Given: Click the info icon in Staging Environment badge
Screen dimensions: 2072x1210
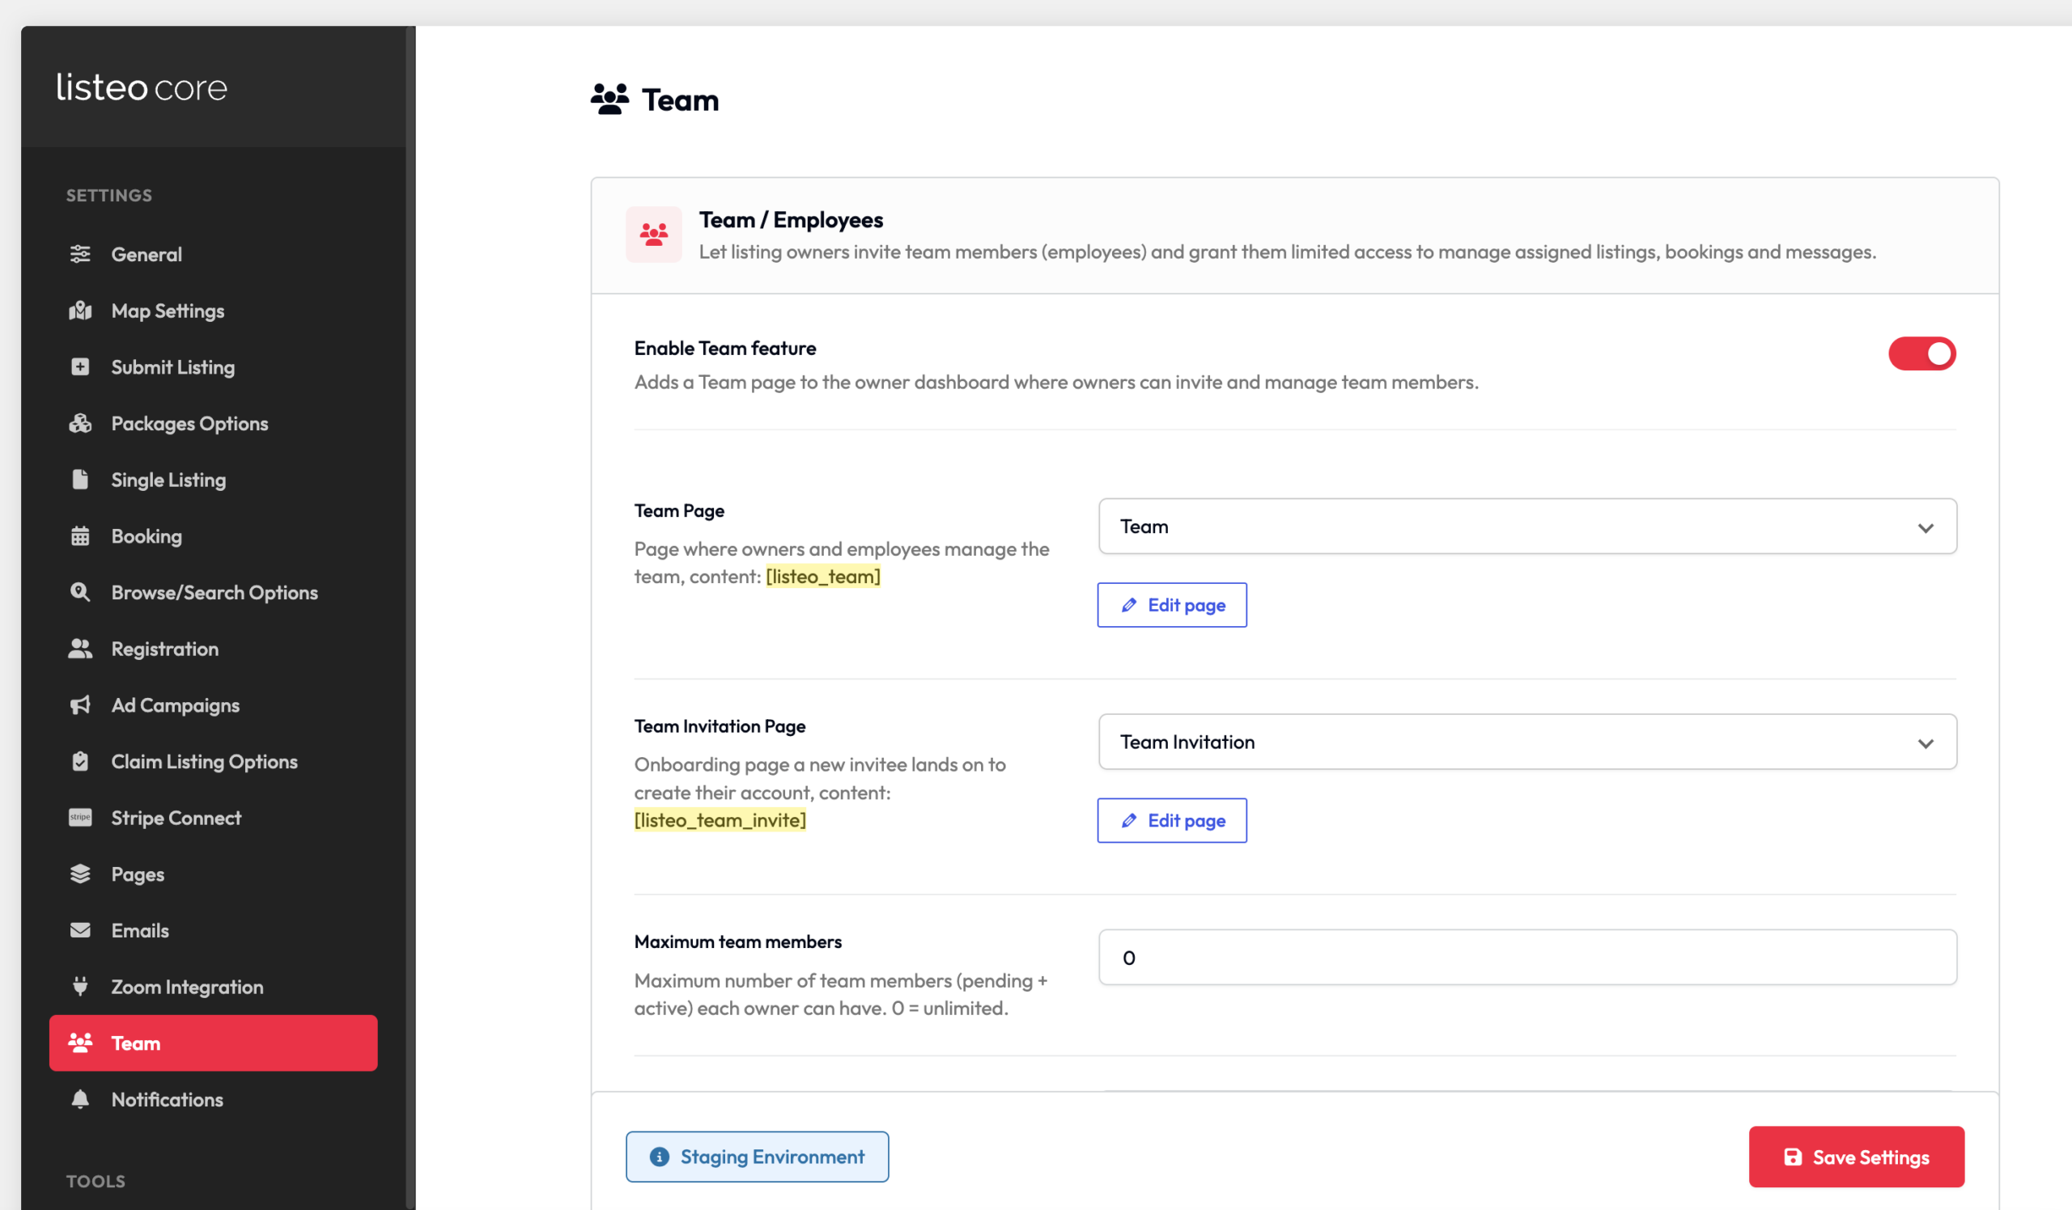Looking at the screenshot, I should click(660, 1157).
